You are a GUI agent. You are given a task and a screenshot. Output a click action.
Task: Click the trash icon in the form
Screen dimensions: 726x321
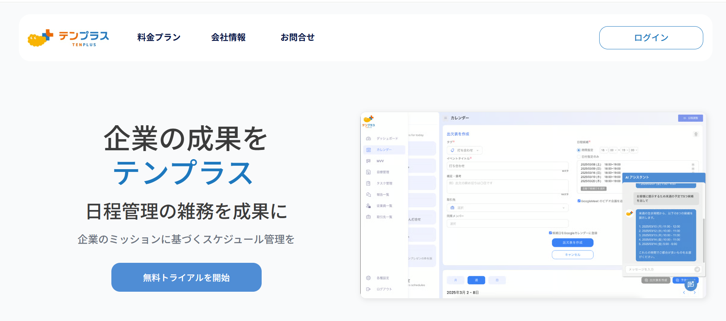696,134
